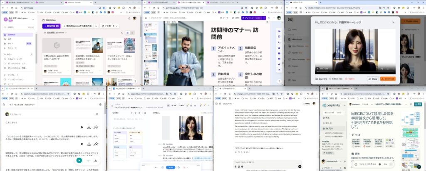Select Gammas in the Gamma sidebar
This screenshot has height=171, width=426.
click(x=18, y=35)
